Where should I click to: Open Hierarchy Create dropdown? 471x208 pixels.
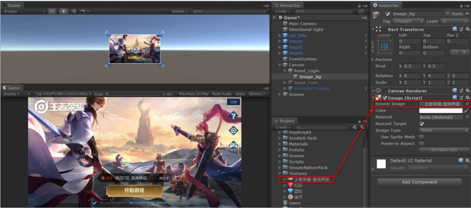(x=282, y=11)
